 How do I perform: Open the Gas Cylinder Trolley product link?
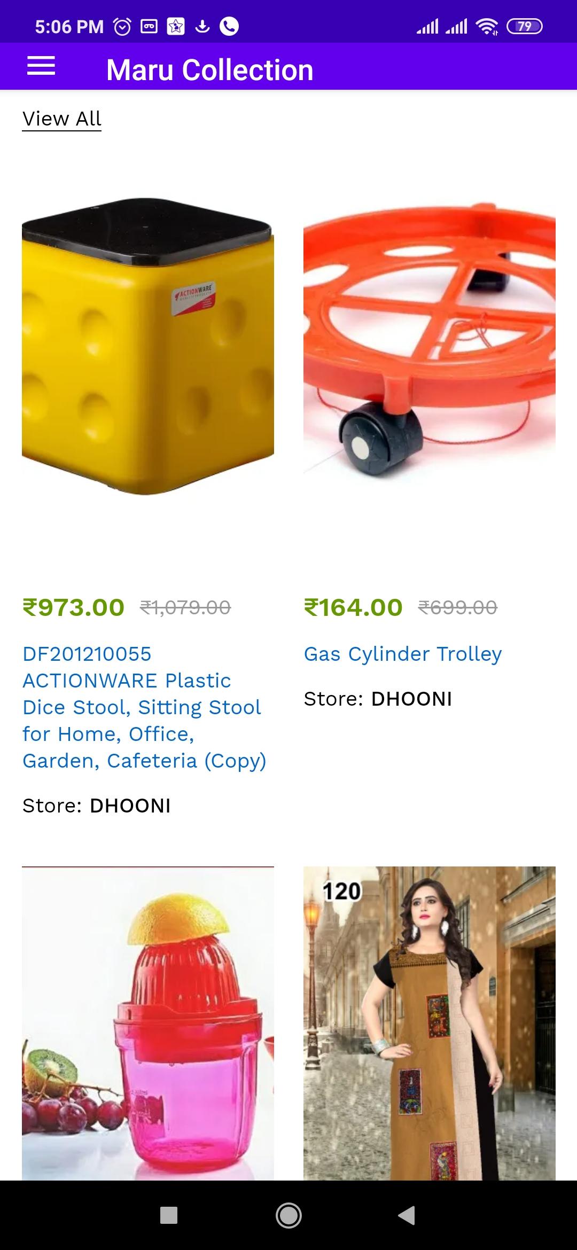(x=403, y=654)
